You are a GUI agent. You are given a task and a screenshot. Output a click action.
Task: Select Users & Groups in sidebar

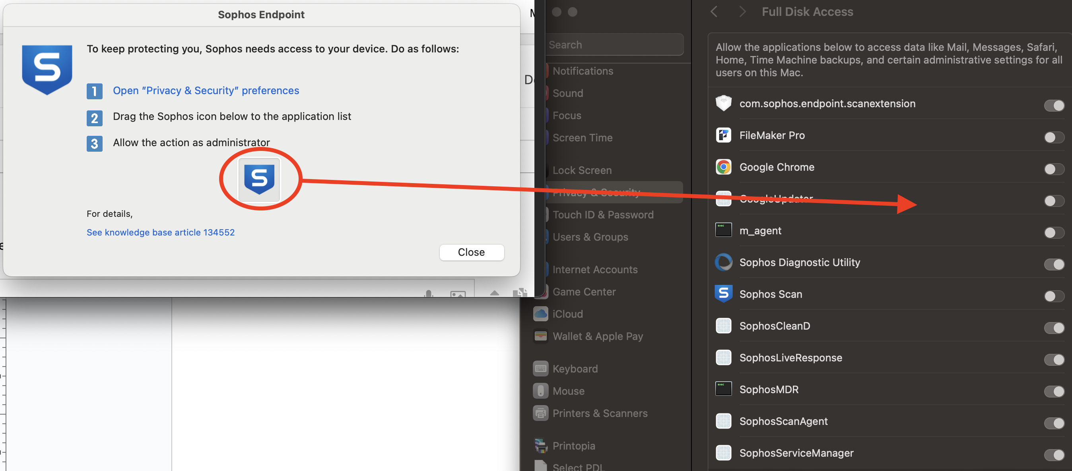point(590,237)
